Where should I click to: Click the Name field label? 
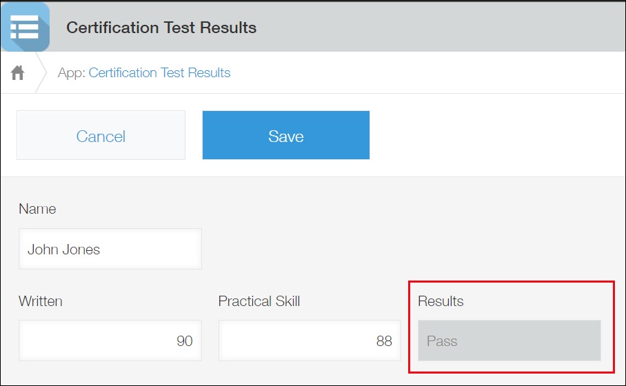[37, 209]
